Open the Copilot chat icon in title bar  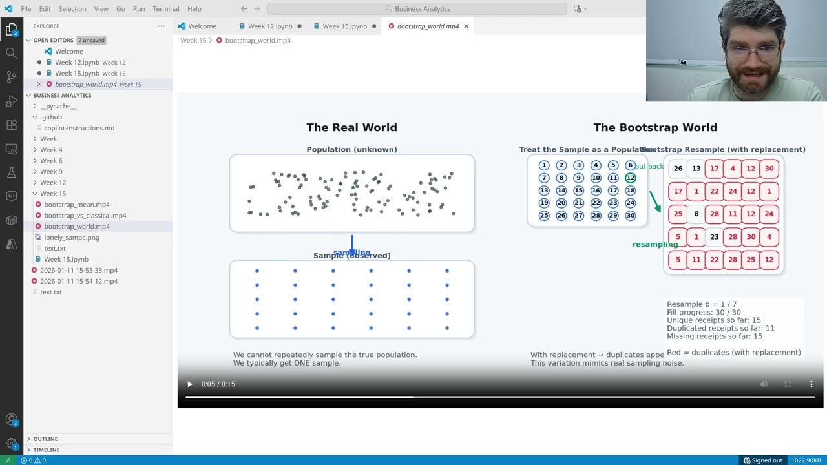577,8
